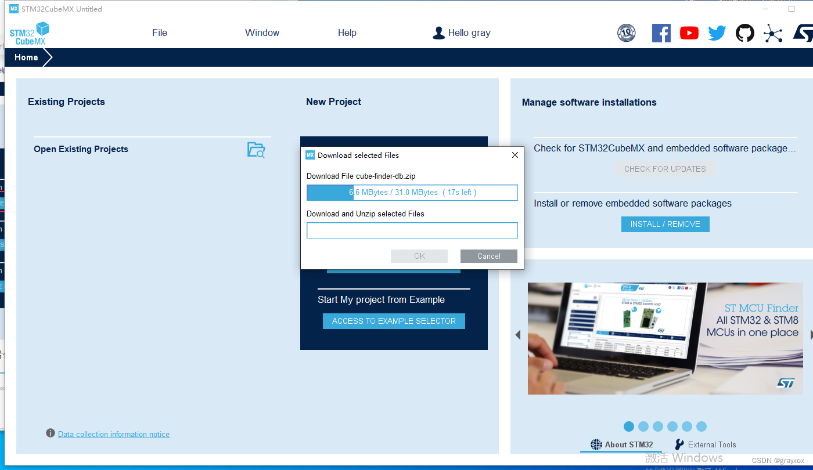Open the YouTube icon

(689, 33)
